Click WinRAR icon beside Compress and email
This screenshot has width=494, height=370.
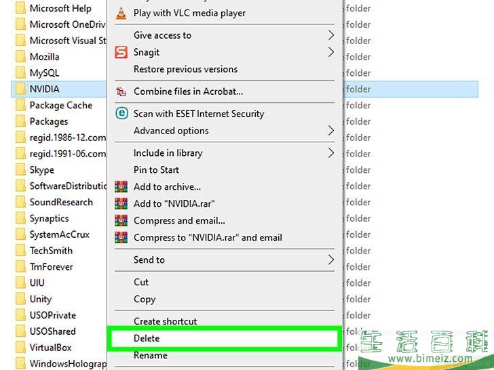[x=121, y=221]
